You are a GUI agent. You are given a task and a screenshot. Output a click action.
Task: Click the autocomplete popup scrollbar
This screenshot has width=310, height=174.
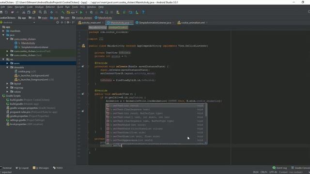206,111
